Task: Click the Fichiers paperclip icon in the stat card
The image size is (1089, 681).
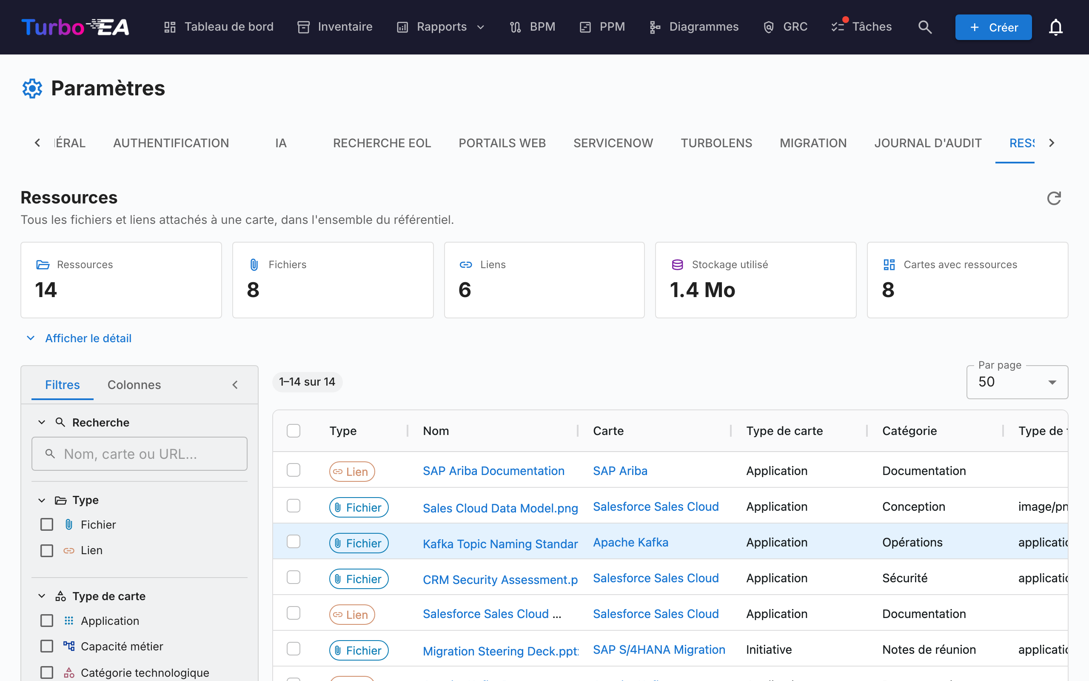Action: [254, 265]
